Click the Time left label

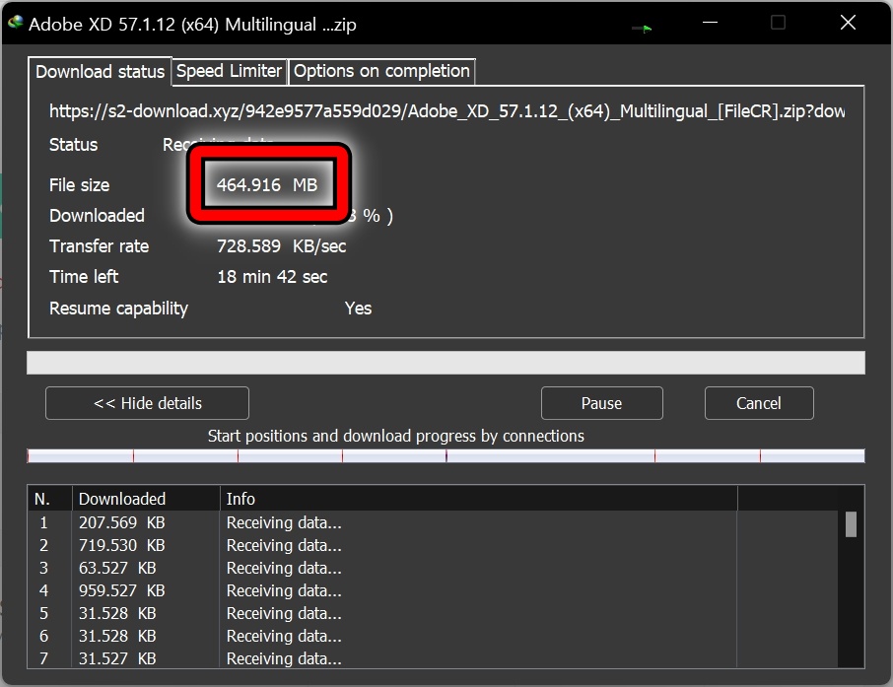coord(84,277)
